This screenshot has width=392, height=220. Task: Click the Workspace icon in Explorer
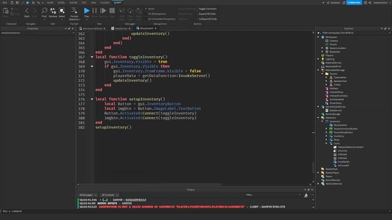[323, 37]
